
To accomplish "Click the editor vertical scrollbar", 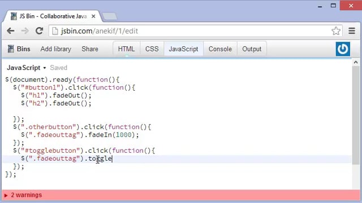I will click(x=356, y=115).
